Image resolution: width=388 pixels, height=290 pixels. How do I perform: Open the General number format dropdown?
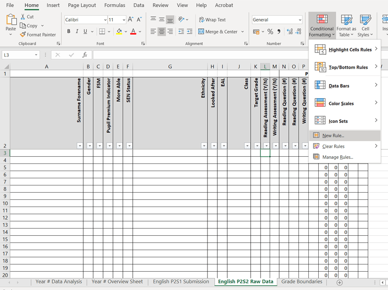[x=300, y=20]
